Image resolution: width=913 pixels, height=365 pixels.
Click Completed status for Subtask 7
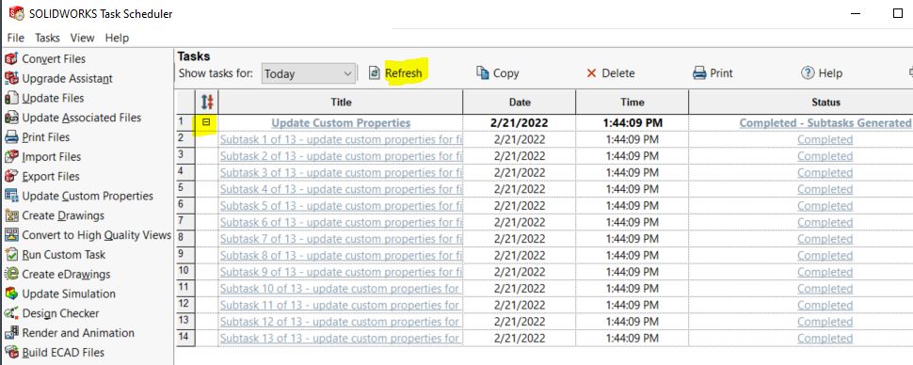tap(825, 239)
